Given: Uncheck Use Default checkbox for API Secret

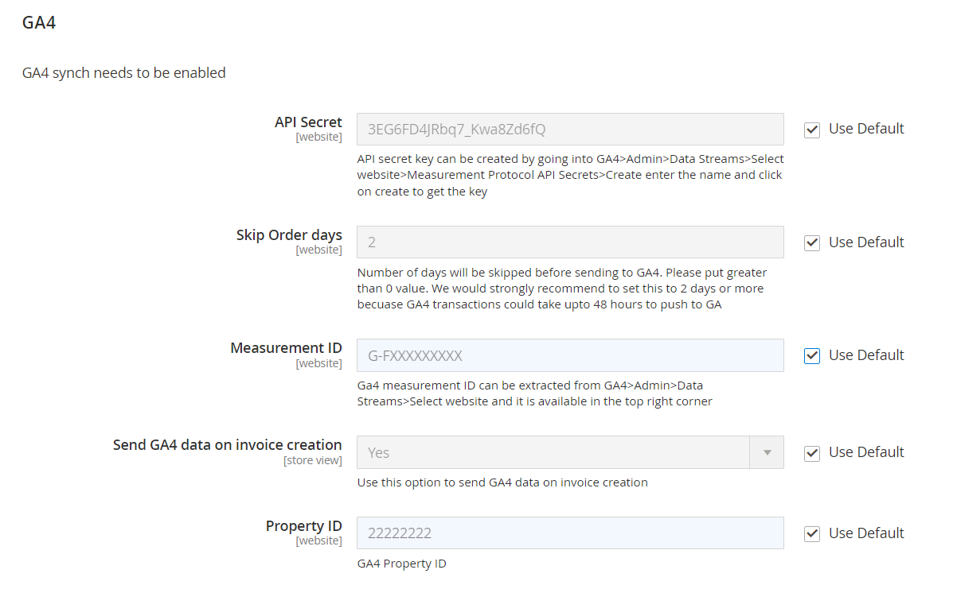Looking at the screenshot, I should click(x=812, y=130).
